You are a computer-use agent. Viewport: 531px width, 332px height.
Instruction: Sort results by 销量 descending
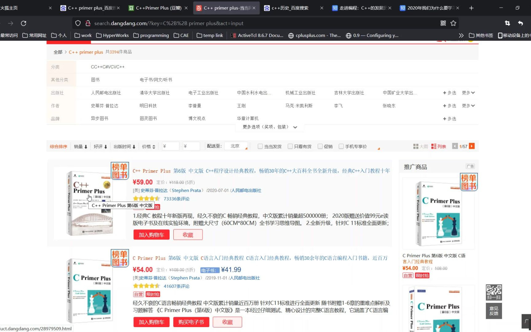coord(81,147)
